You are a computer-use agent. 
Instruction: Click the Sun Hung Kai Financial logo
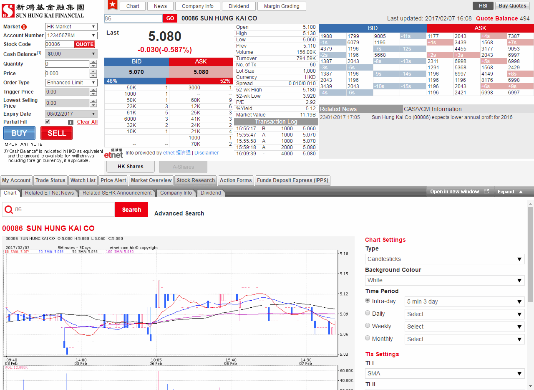[x=43, y=11]
